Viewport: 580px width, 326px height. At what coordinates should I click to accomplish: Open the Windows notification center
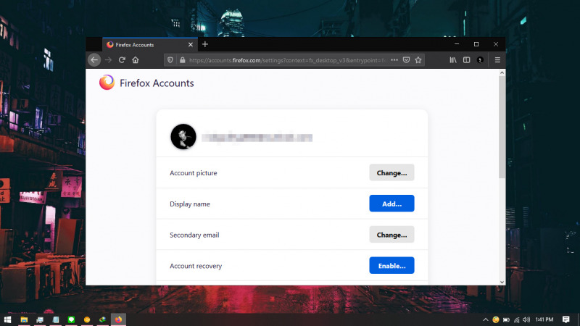click(566, 319)
